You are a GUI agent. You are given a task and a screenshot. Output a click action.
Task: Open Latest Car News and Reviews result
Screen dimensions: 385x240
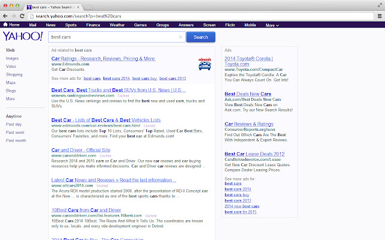(x=114, y=180)
